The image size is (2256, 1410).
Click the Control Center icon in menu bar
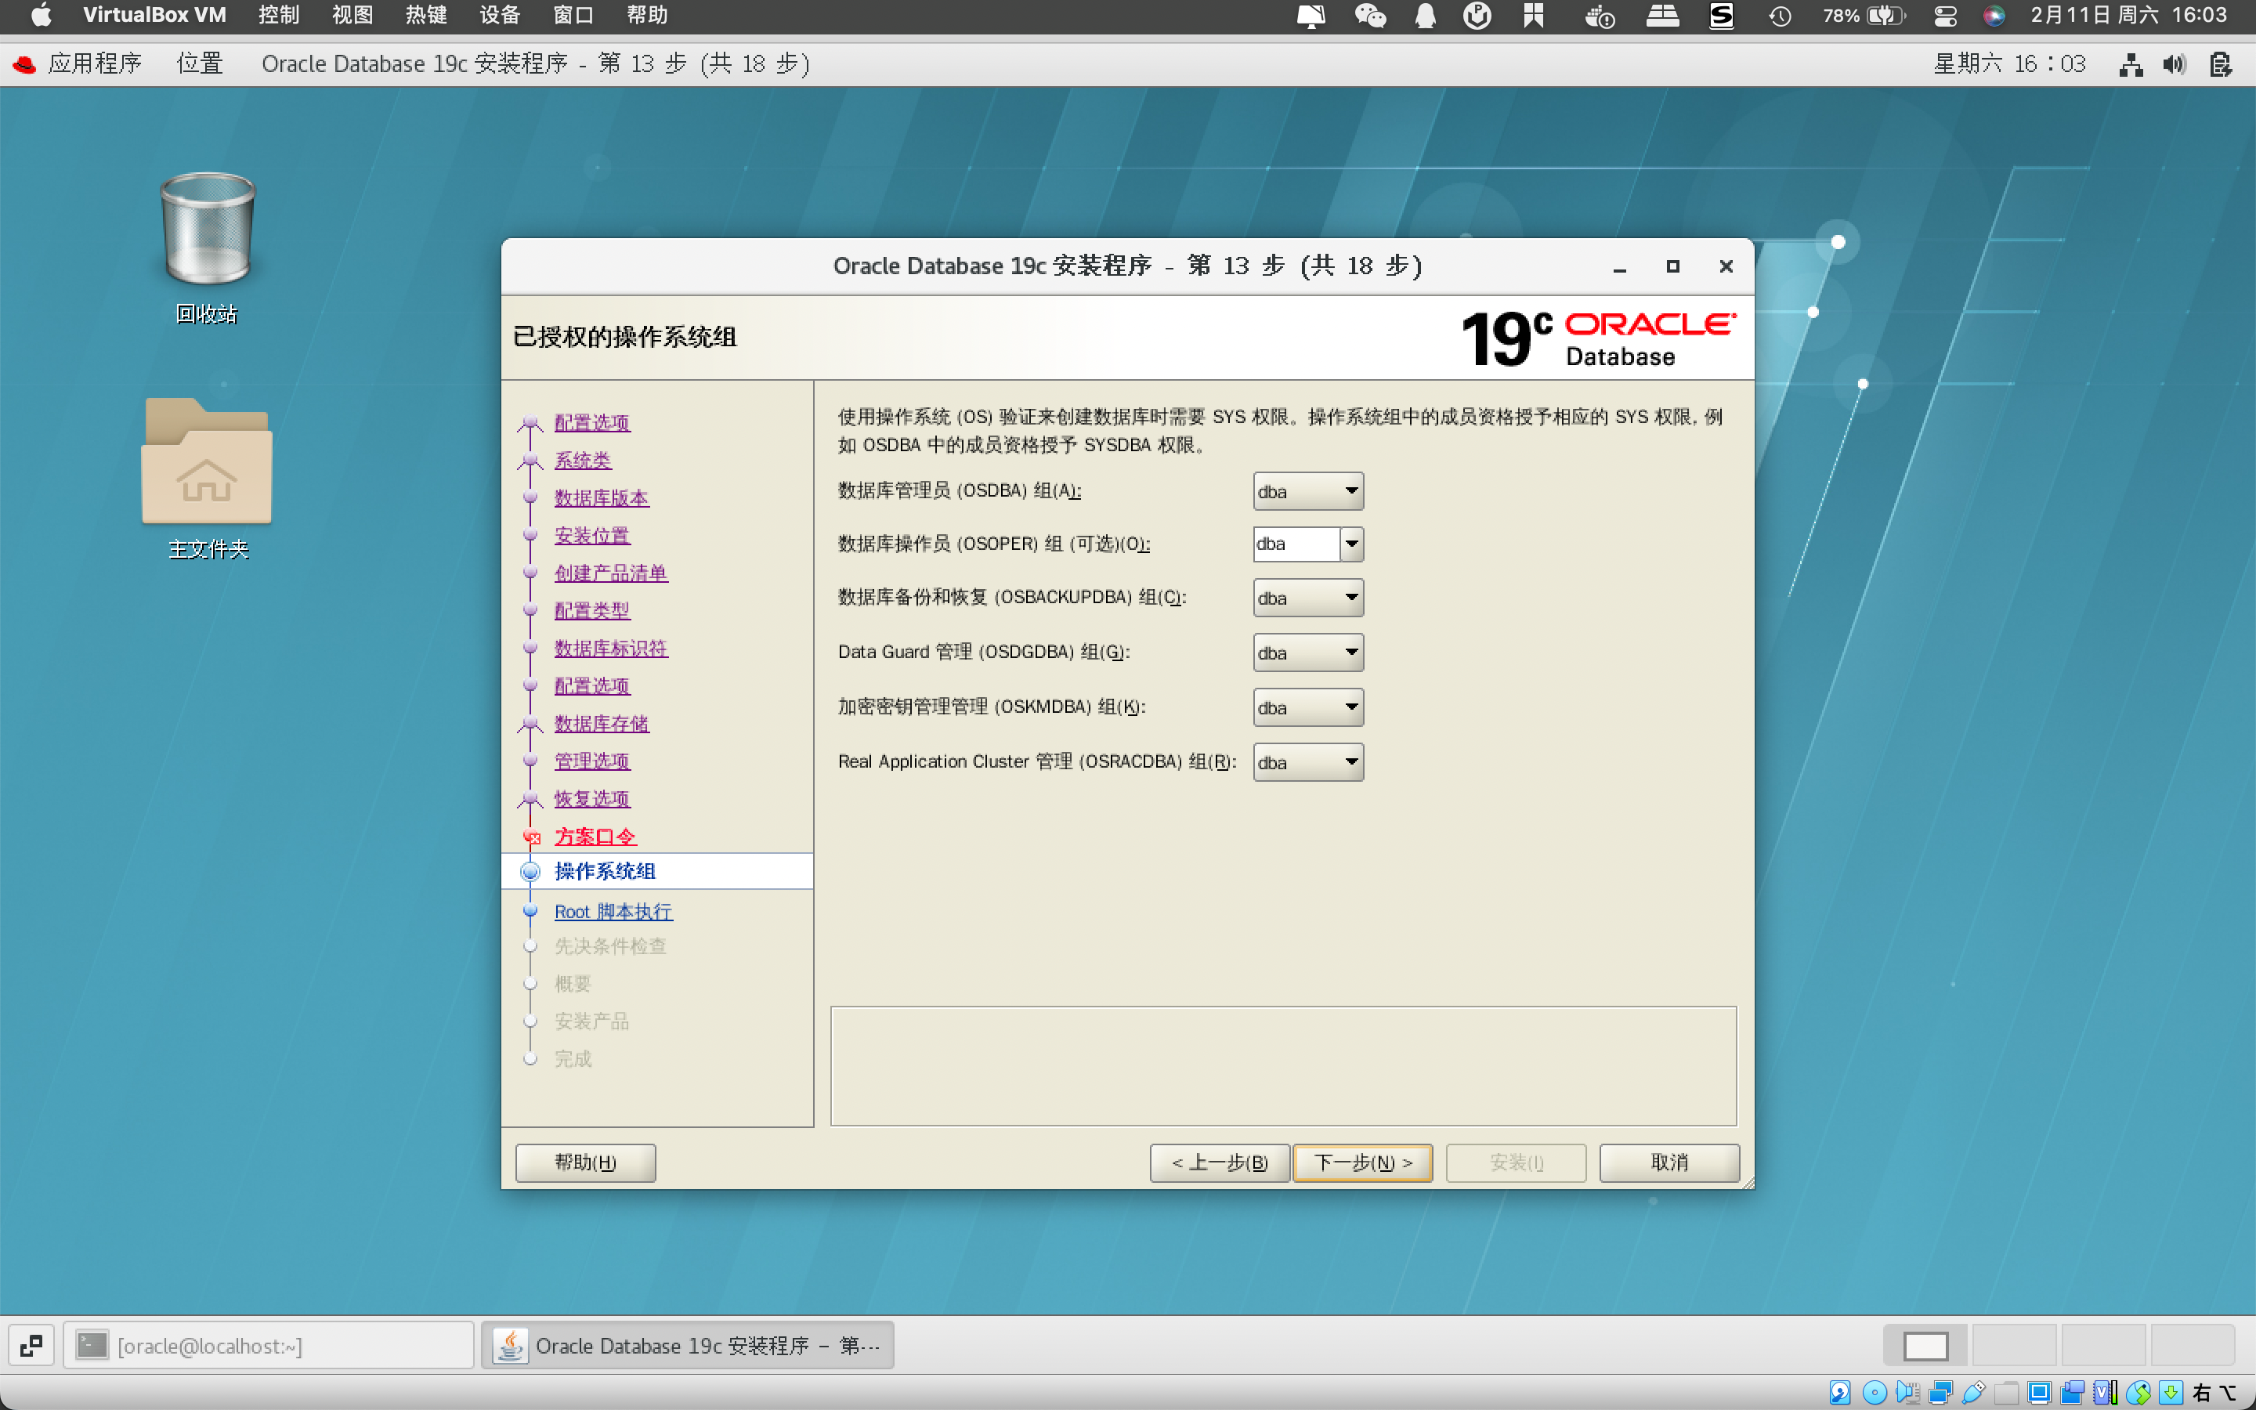coord(1945,16)
